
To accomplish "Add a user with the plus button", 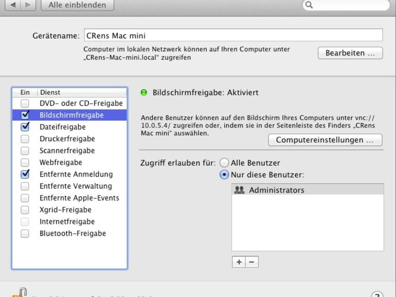I will [239, 262].
